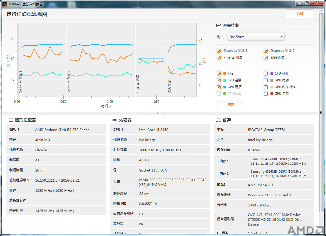Viewport: 326px width, 236px height.
Task: Click the northbridge value 'Intel Ivy Bridge'
Action: (260, 140)
